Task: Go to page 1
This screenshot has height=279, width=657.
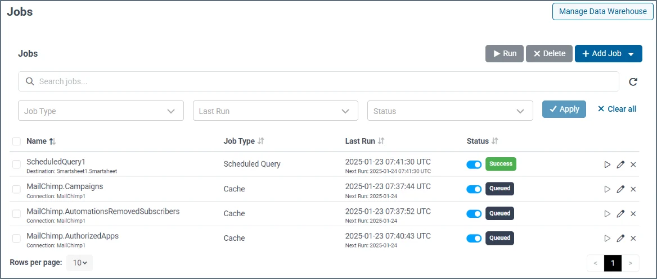Action: 613,263
